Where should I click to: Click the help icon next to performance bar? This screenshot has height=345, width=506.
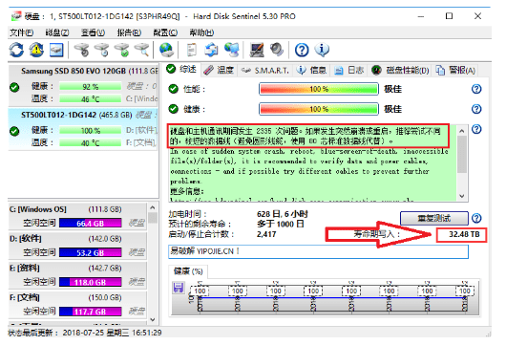click(x=476, y=89)
